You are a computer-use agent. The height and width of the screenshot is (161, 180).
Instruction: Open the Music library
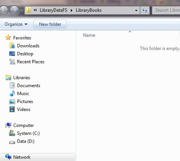(x=23, y=94)
